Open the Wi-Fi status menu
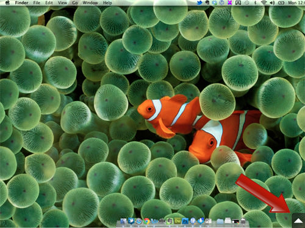Viewport: 305px width, 228px height. click(264, 2)
